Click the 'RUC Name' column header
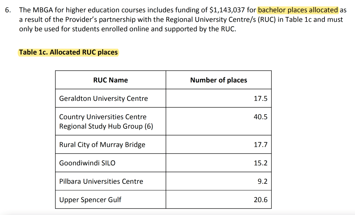This screenshot has width=355, height=215. (x=111, y=80)
